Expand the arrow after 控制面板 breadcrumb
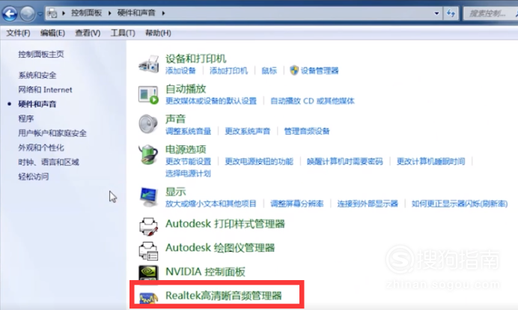The width and height of the screenshot is (518, 310). coord(110,13)
